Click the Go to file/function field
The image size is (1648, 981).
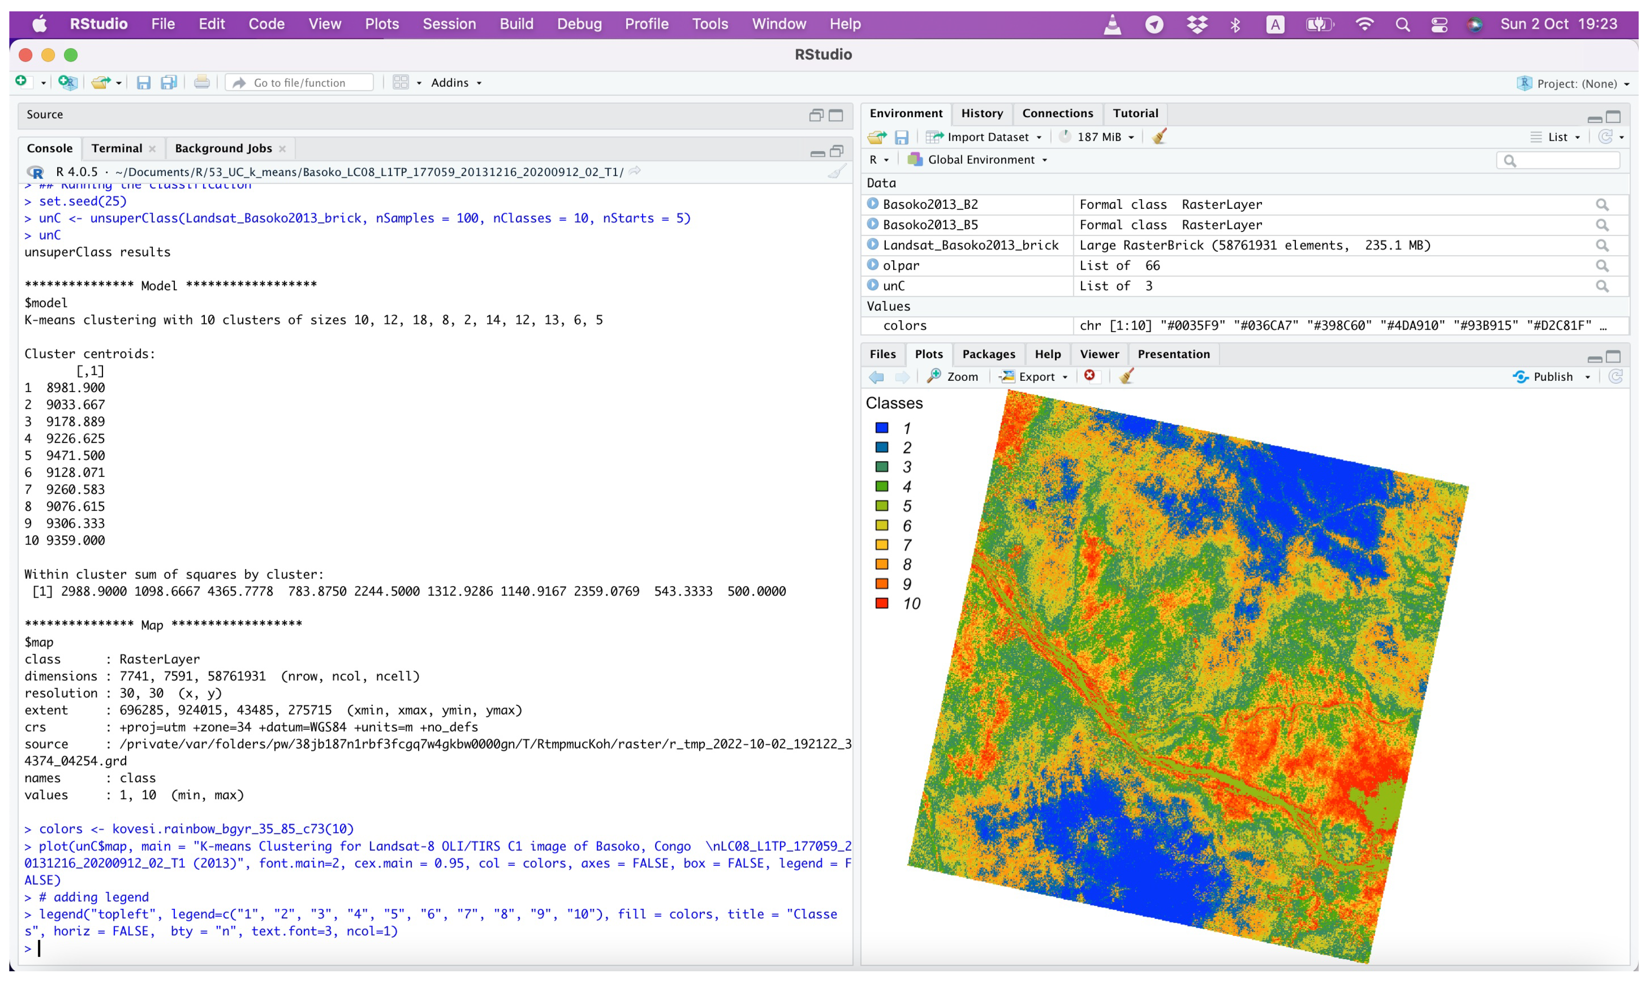(299, 83)
